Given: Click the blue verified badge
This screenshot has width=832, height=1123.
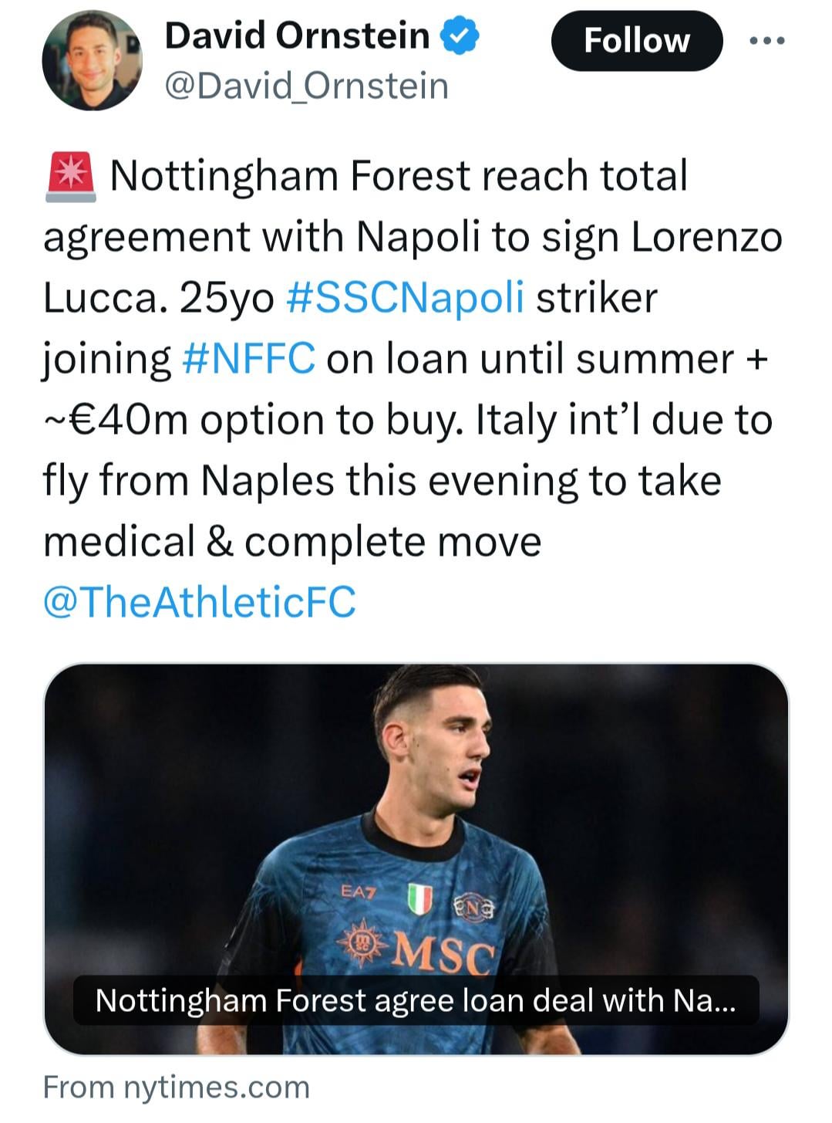Looking at the screenshot, I should coord(460,36).
